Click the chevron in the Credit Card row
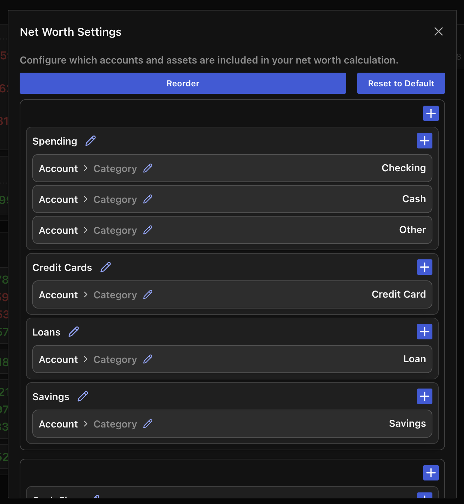 pos(86,294)
